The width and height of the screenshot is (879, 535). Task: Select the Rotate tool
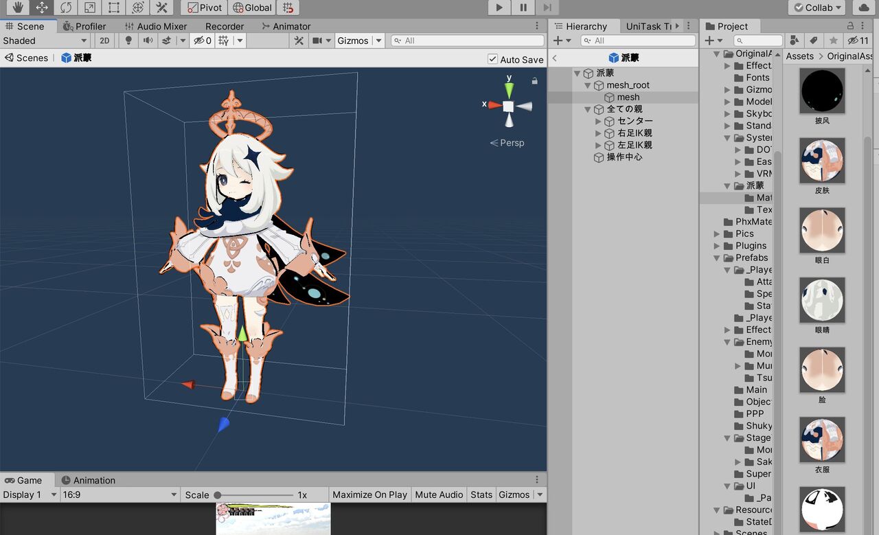point(66,8)
